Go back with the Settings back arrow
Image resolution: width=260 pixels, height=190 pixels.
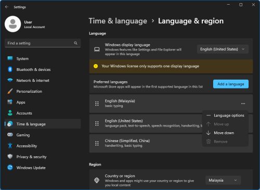click(x=7, y=7)
